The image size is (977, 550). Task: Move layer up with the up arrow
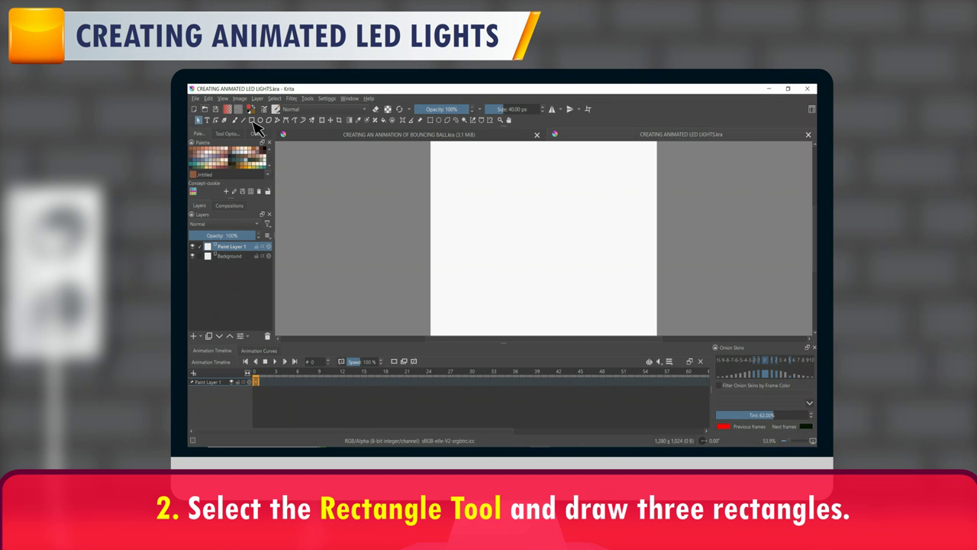(x=230, y=336)
